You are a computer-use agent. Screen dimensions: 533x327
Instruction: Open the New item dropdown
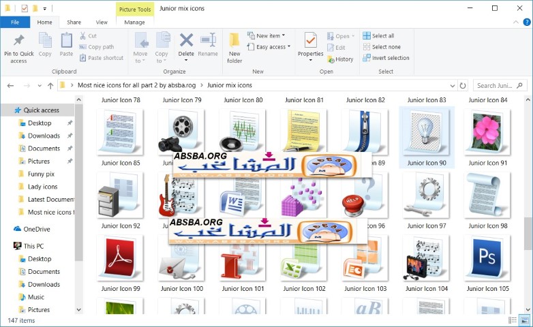click(x=266, y=35)
